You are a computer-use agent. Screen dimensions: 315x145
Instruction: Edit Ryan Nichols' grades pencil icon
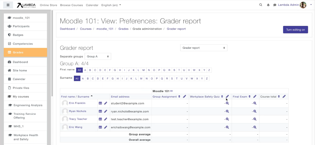click(106, 111)
